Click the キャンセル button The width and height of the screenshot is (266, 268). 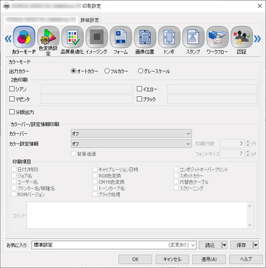click(x=172, y=259)
